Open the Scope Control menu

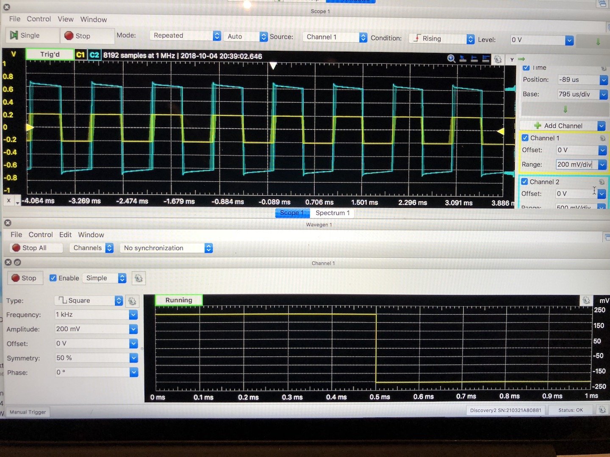point(39,19)
